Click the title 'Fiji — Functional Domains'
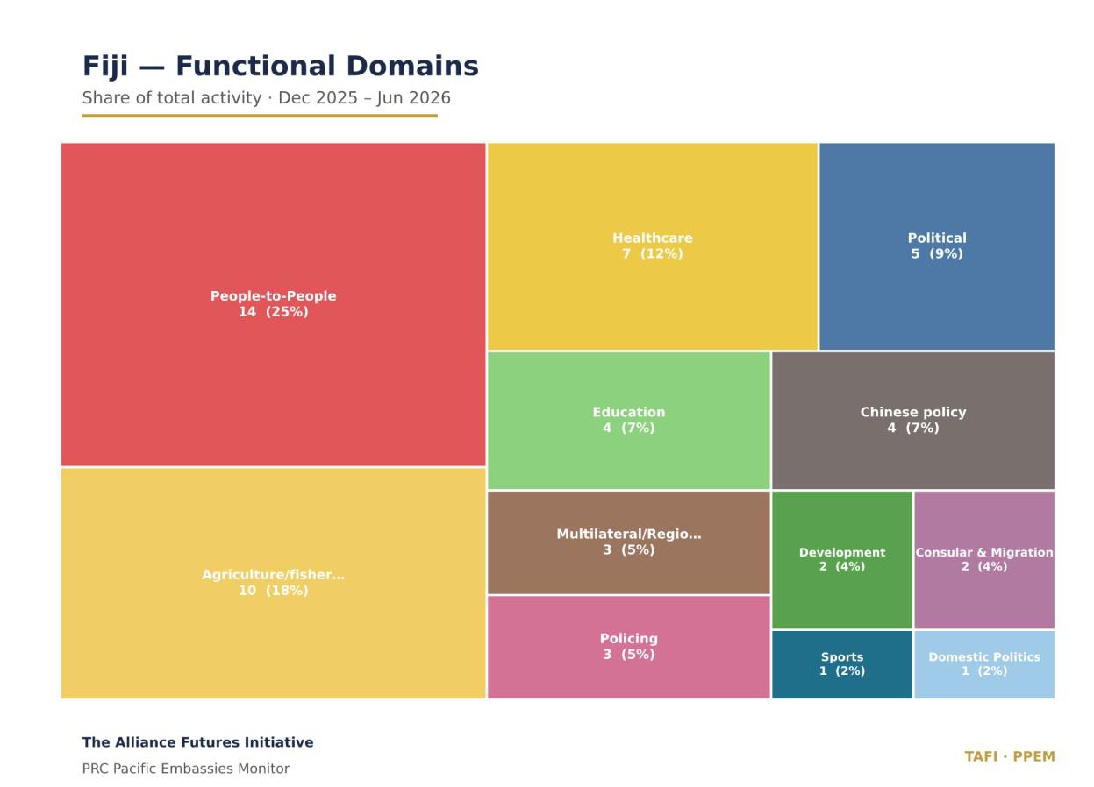 coord(281,67)
